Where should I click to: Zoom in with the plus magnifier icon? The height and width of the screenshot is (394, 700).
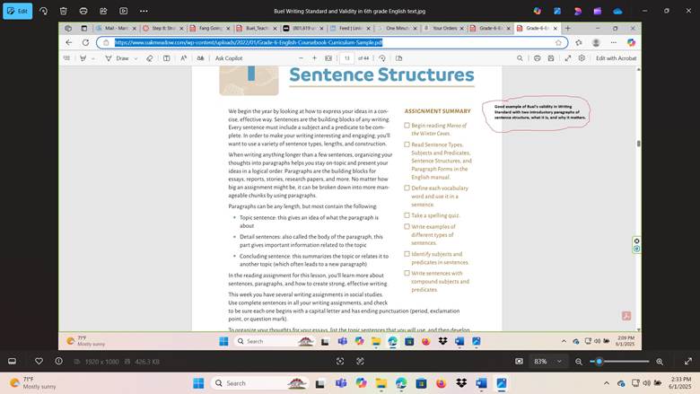pyautogui.click(x=660, y=361)
